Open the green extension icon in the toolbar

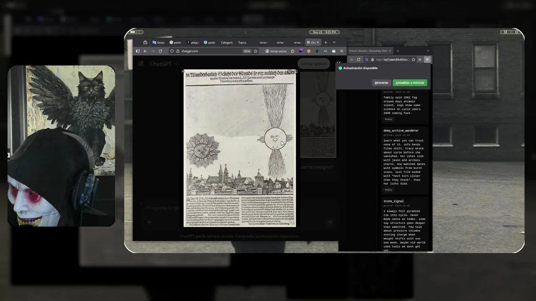[x=334, y=51]
